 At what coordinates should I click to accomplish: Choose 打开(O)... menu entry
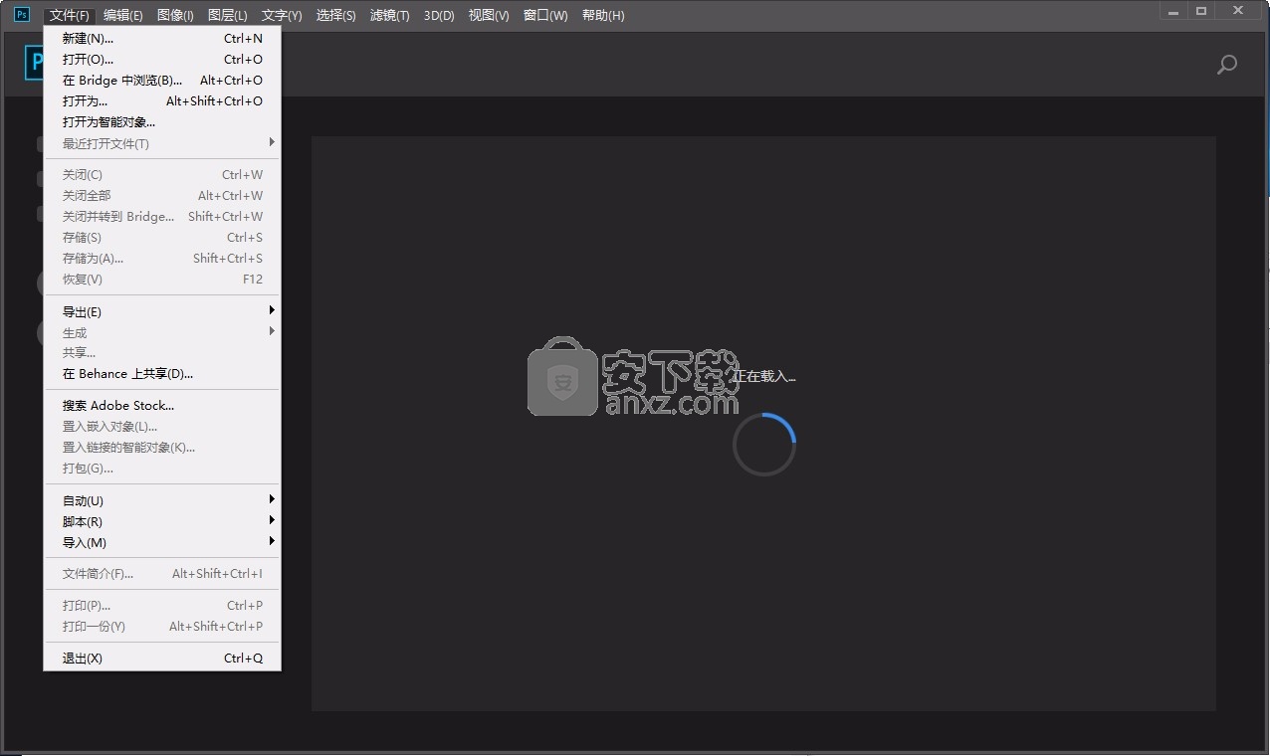tap(162, 60)
